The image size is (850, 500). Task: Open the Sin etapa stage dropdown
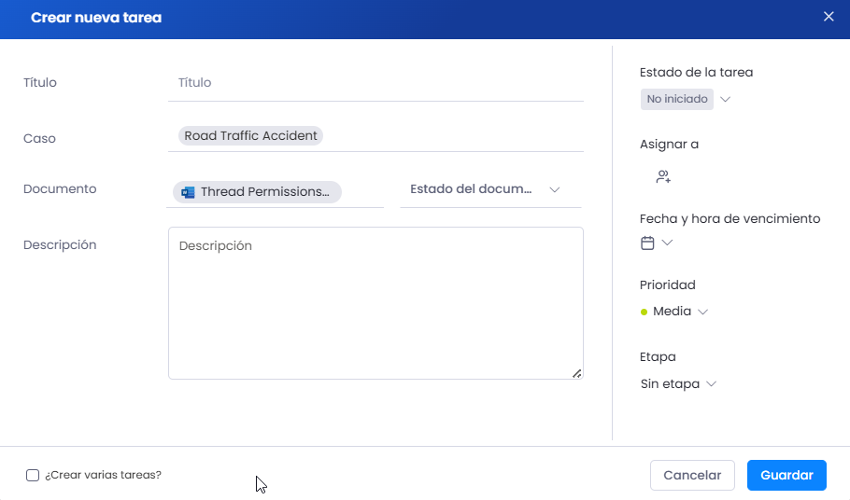click(678, 384)
